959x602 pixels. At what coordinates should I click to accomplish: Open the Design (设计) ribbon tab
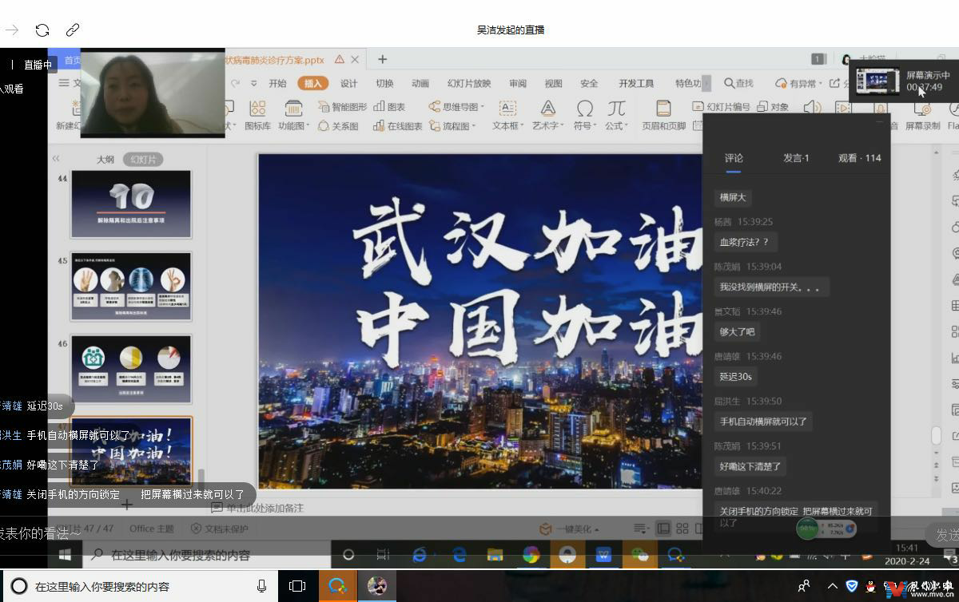pyautogui.click(x=348, y=83)
